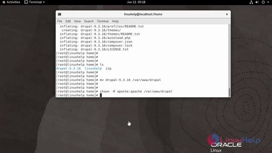Click 'drupal-9.3.16' in the ls output
272x153 pixels.
pos(68,68)
